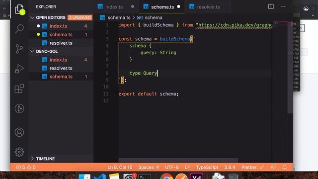Open the Git graph icon in activity bar
The height and width of the screenshot is (179, 318).
point(19,108)
